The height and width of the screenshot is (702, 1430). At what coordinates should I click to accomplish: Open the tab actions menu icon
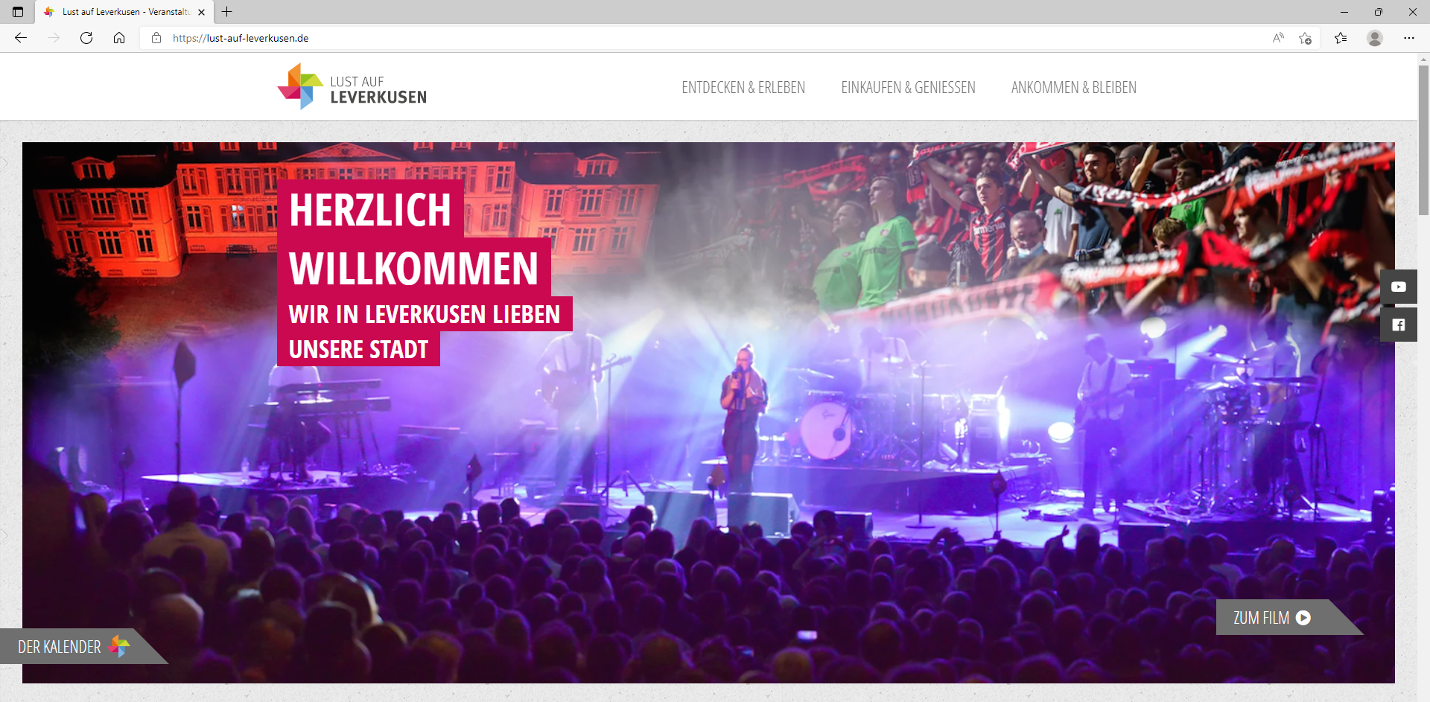pyautogui.click(x=18, y=12)
